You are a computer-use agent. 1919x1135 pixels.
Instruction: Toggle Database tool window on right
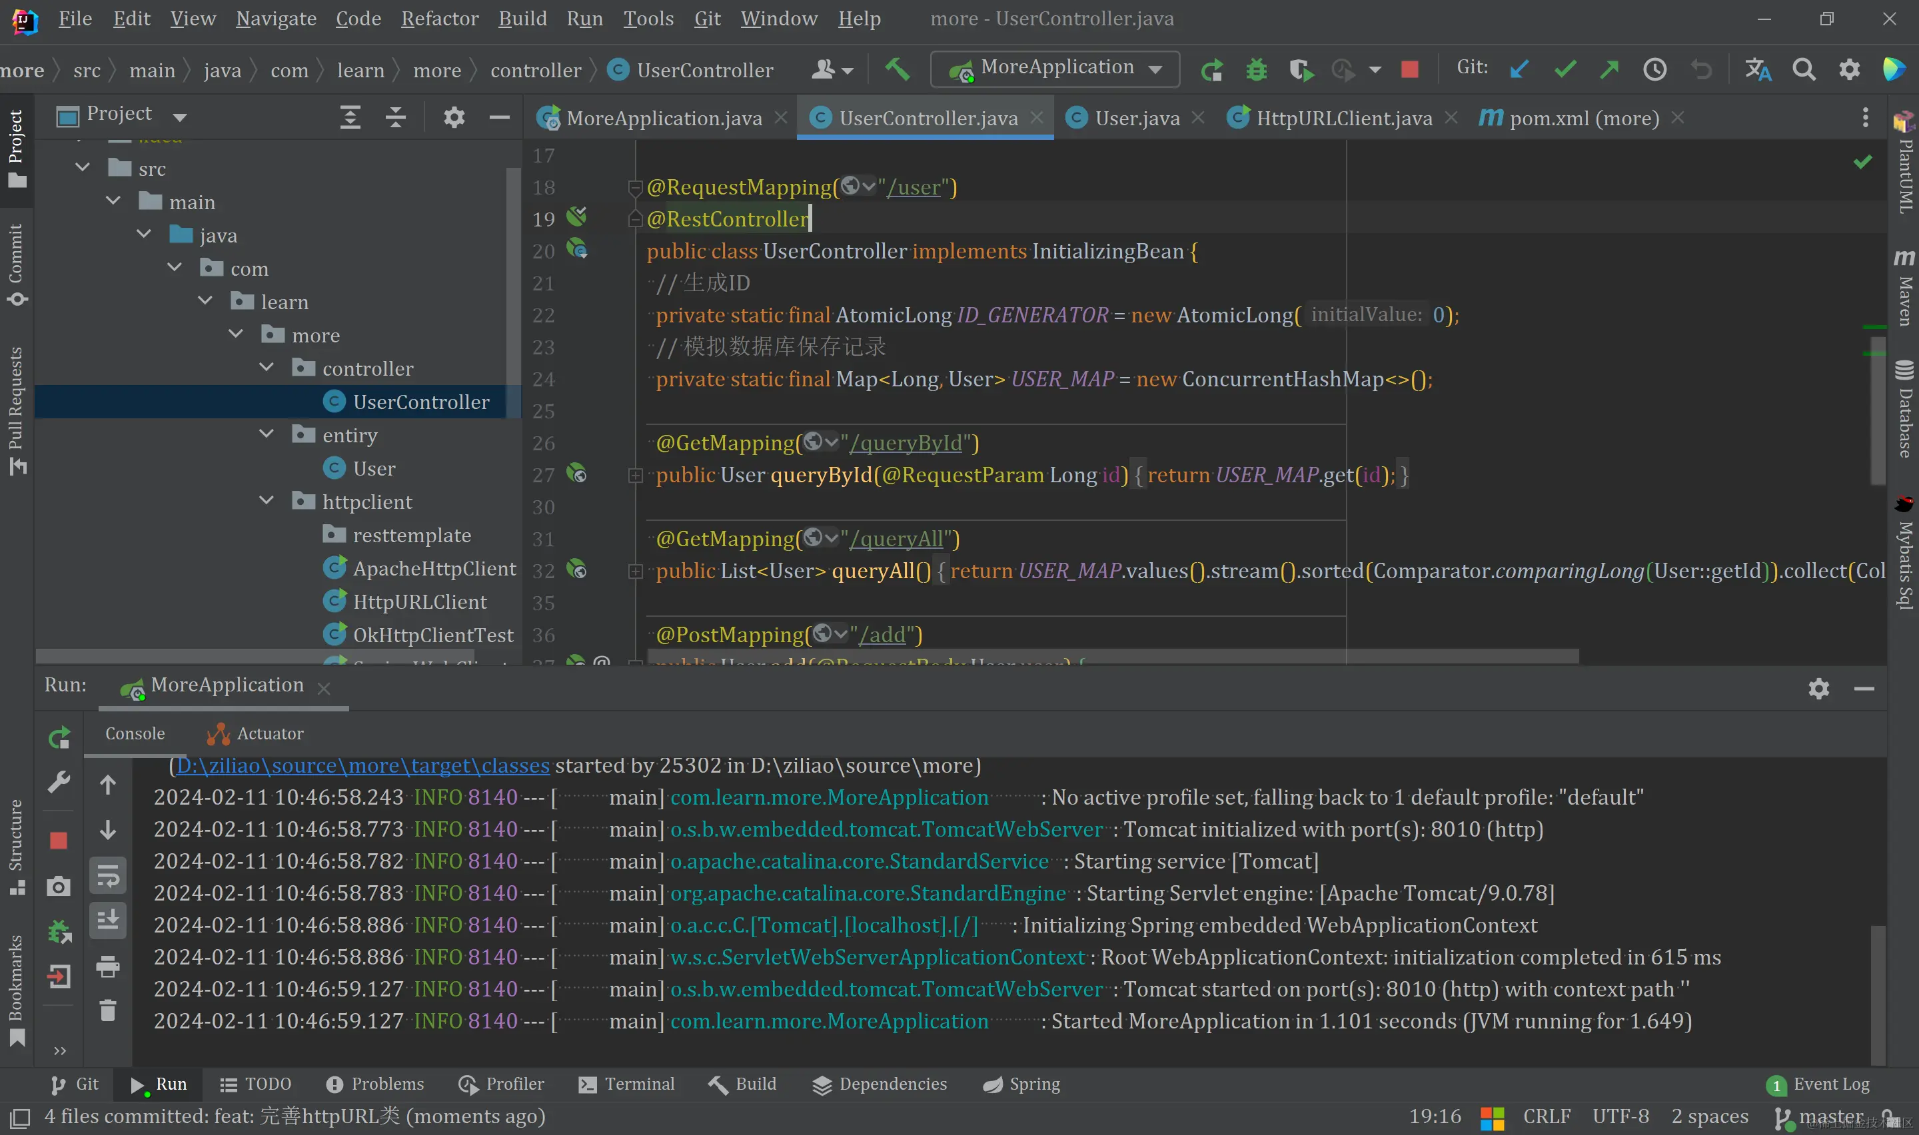(1904, 408)
